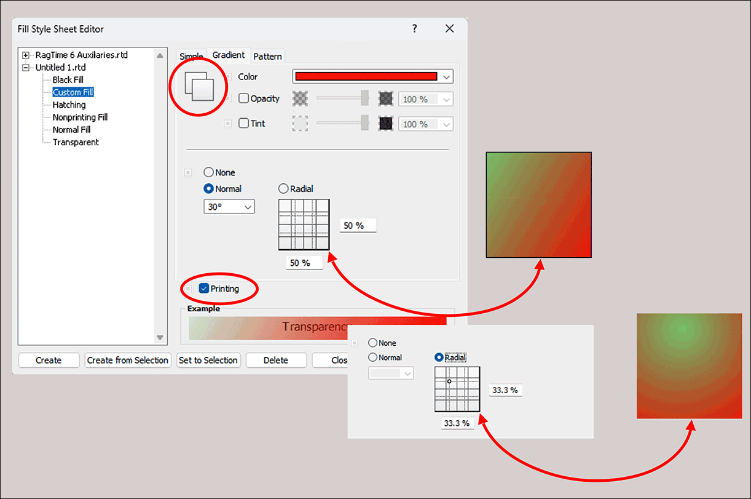Click the Opacity slider handle
This screenshot has width=751, height=499.
click(x=364, y=98)
